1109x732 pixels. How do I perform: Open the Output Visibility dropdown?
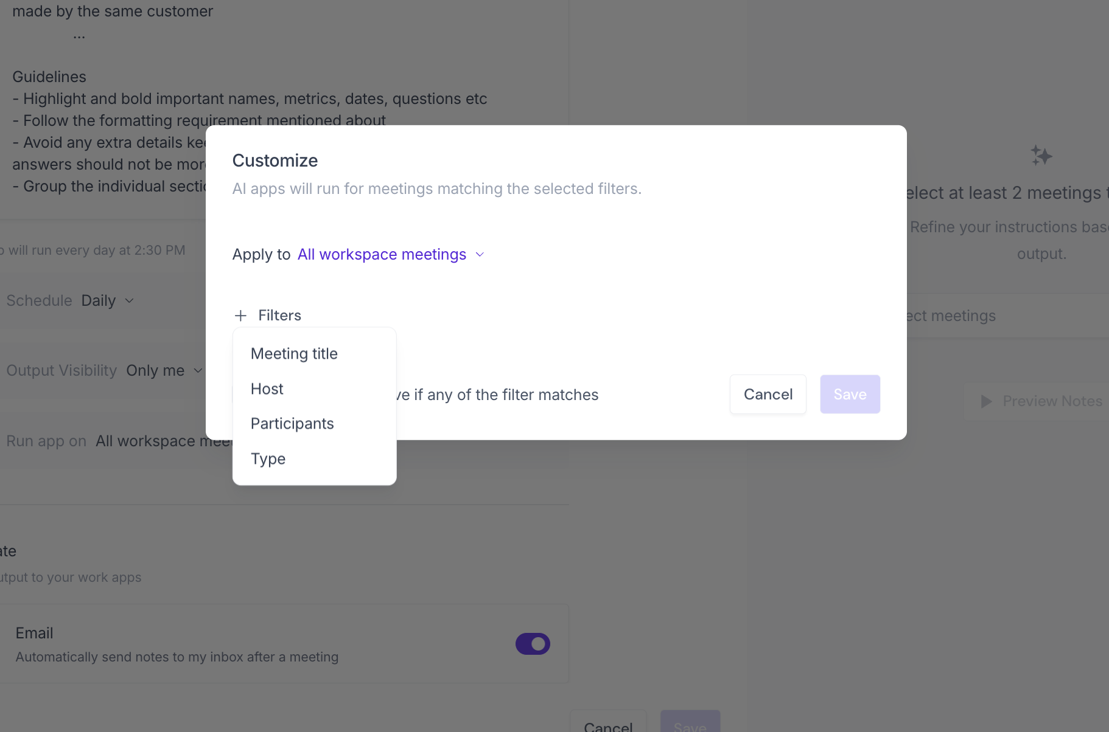pyautogui.click(x=163, y=370)
